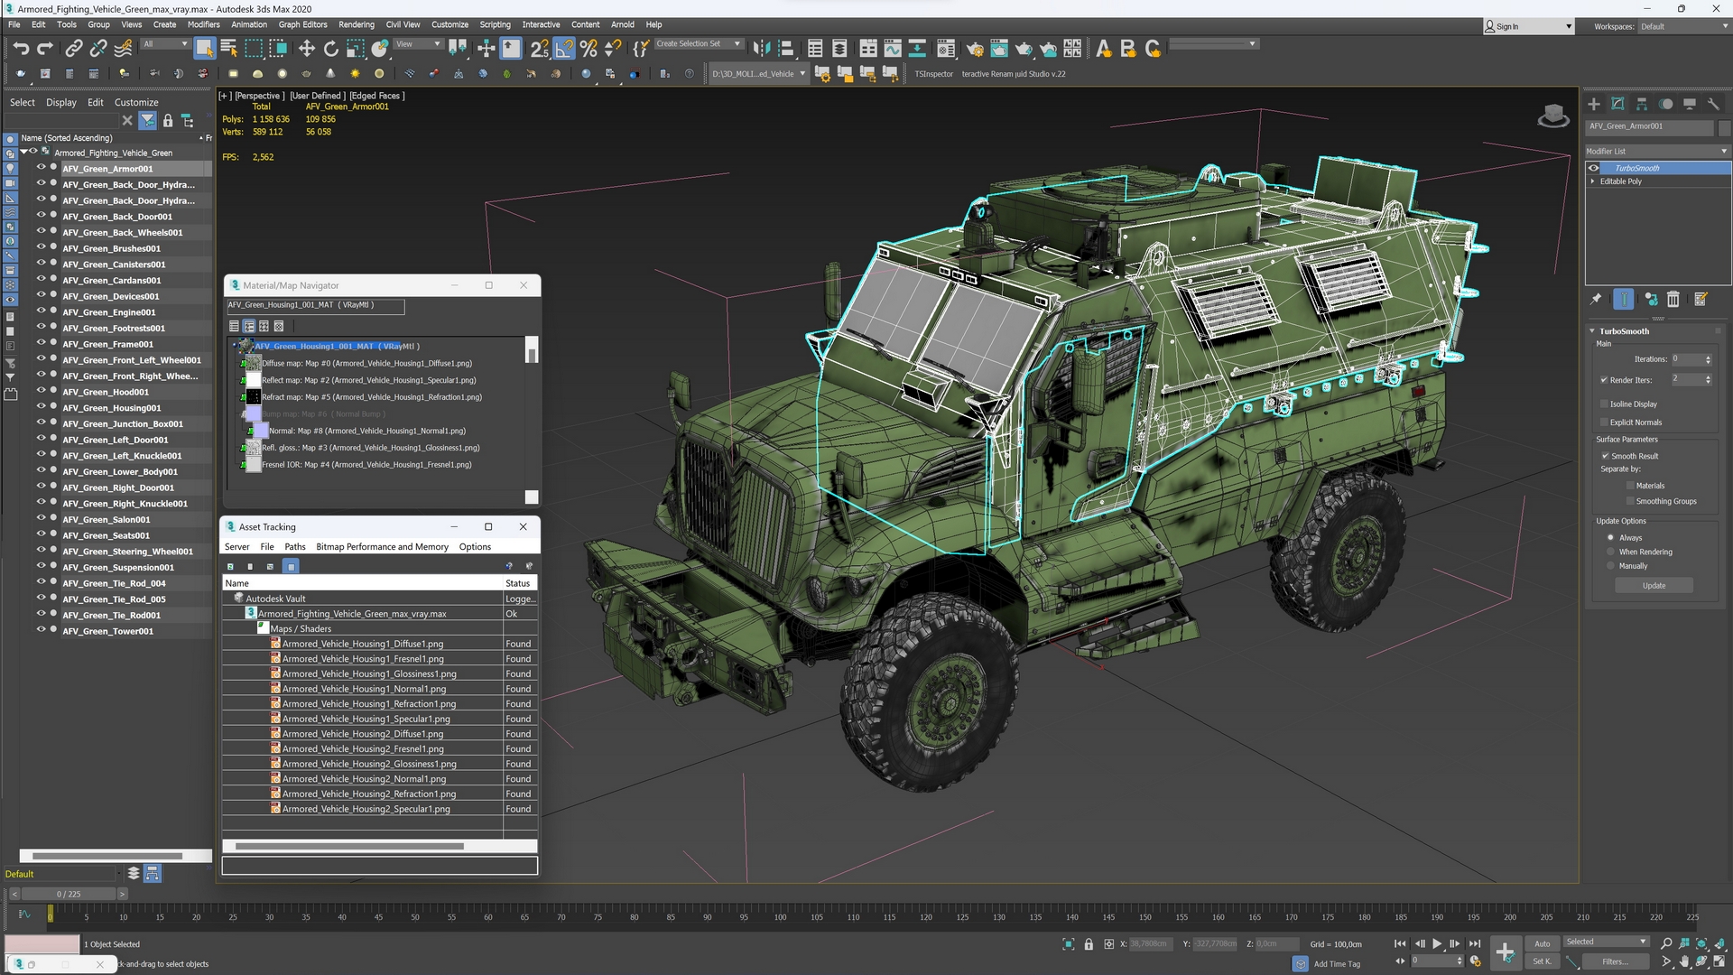
Task: Toggle the Angle Snap tool
Action: click(563, 48)
